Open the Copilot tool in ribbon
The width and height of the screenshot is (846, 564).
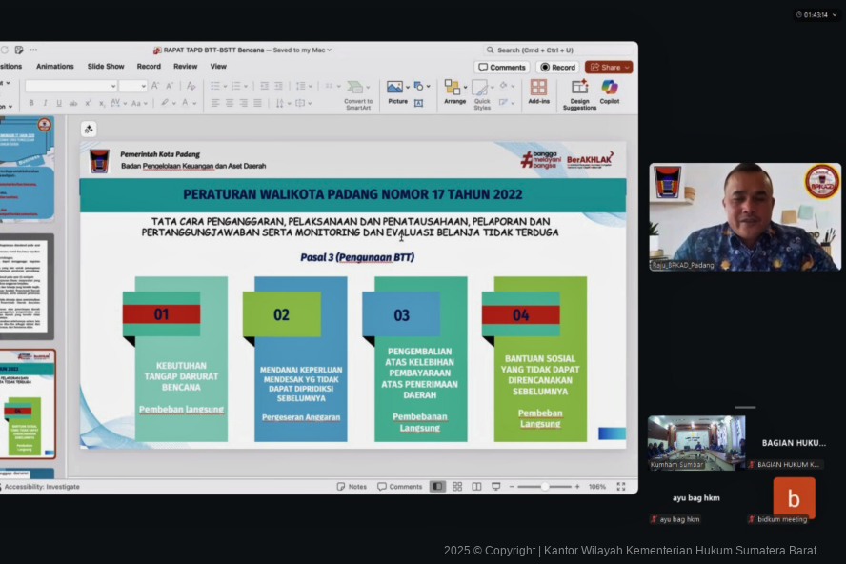pyautogui.click(x=609, y=91)
